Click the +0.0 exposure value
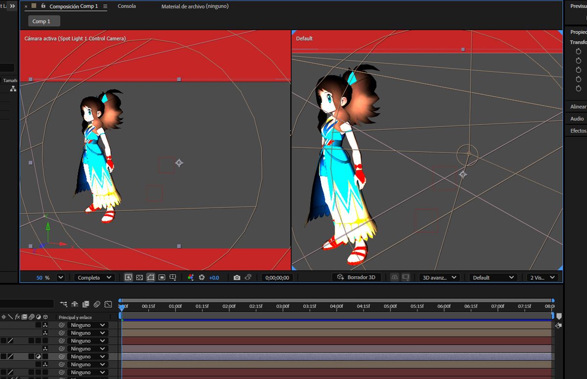Viewport: 587px width, 379px height. (214, 278)
